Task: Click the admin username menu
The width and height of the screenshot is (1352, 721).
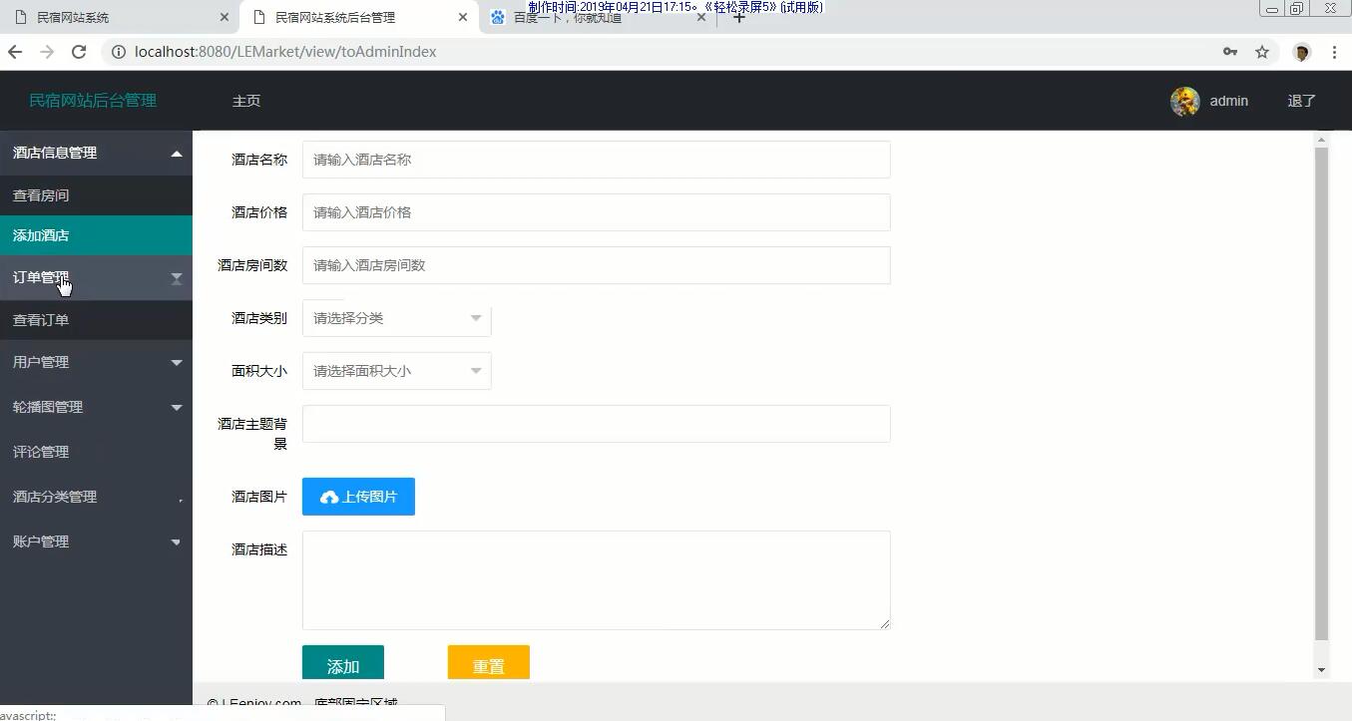Action: point(1228,101)
